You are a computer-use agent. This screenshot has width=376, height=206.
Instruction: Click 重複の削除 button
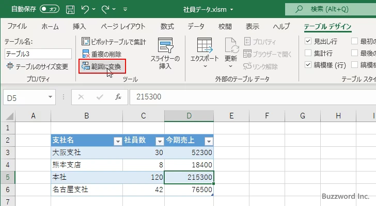point(102,54)
